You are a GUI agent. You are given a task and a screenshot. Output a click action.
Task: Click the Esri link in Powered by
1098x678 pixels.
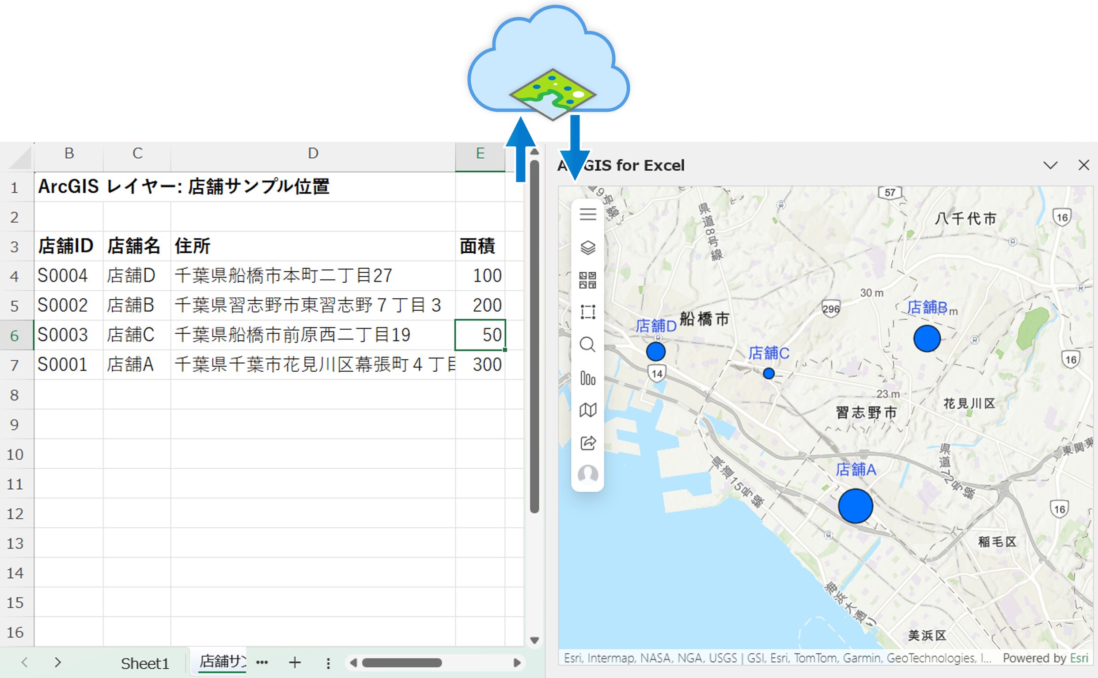pyautogui.click(x=1079, y=658)
